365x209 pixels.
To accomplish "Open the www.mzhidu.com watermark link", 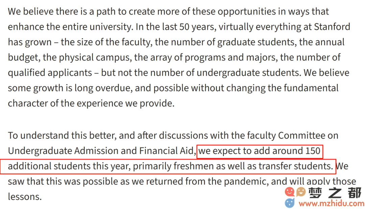I will tap(332, 203).
